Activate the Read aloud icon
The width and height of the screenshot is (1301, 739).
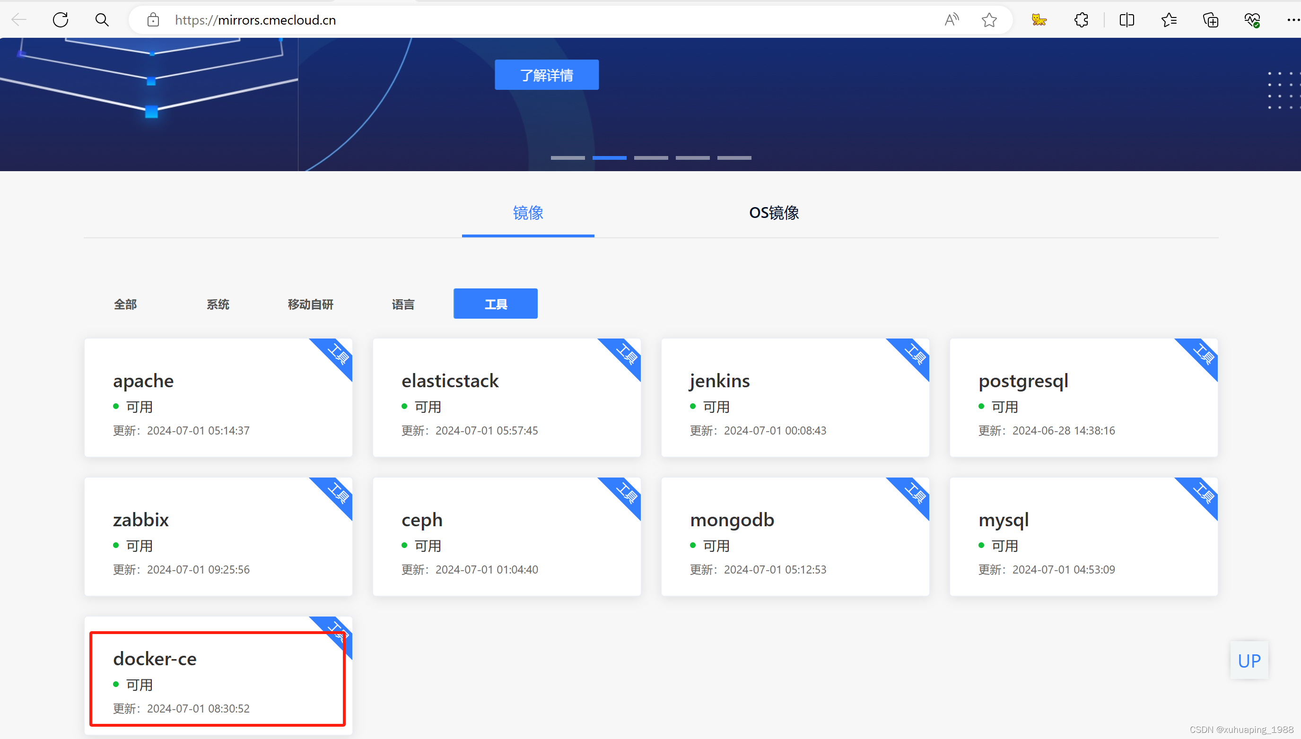(x=952, y=20)
